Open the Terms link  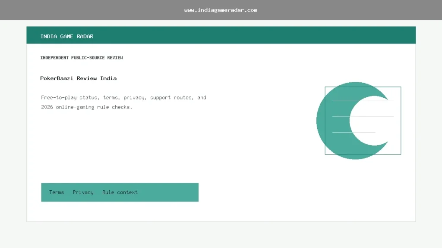pyautogui.click(x=57, y=192)
